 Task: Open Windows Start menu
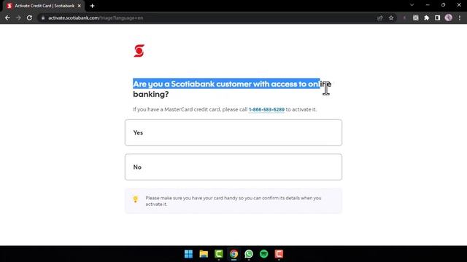[188, 254]
